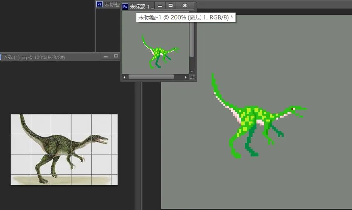This screenshot has height=210, width=352.
Task: Click the dark eye pixel of the large pixel dinosaur
Action: coord(293,109)
